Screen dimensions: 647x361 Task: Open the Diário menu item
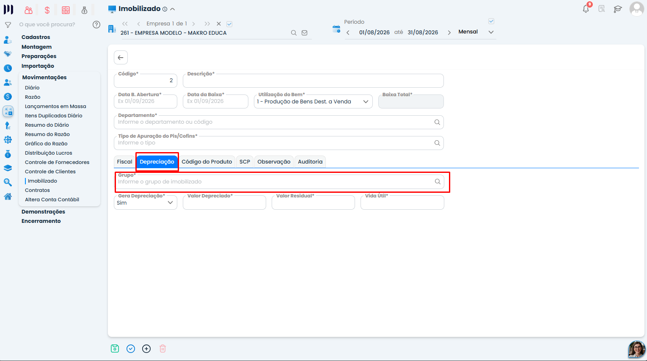click(x=32, y=88)
